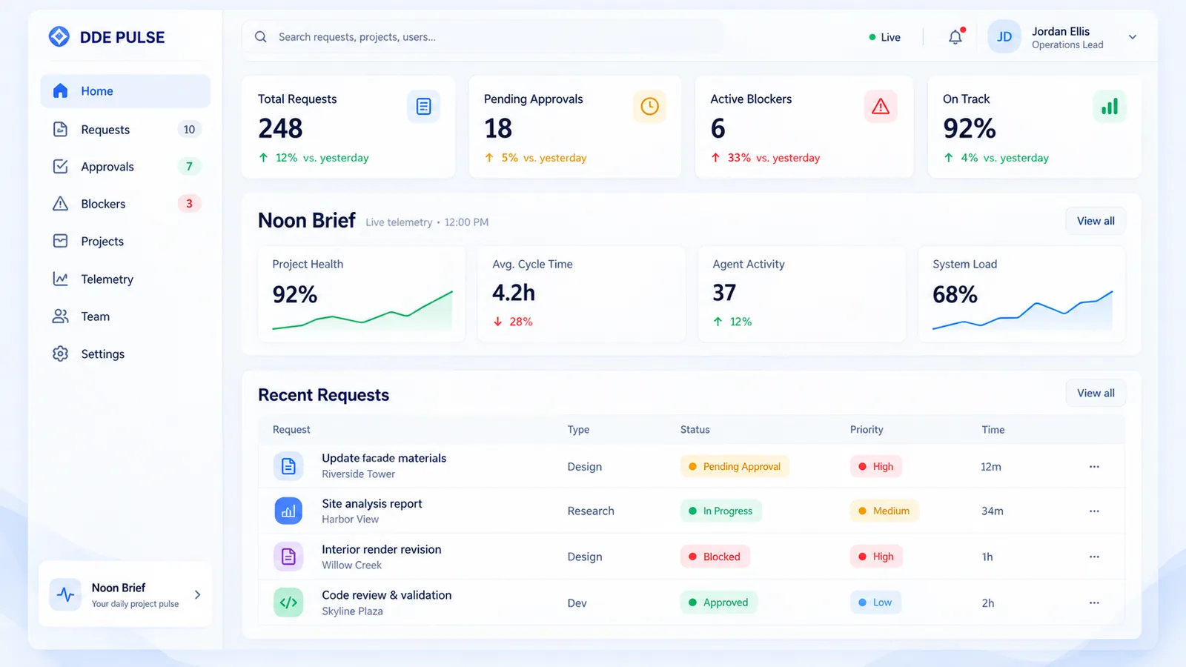1186x667 pixels.
Task: Open notifications bell icon
Action: pyautogui.click(x=955, y=37)
